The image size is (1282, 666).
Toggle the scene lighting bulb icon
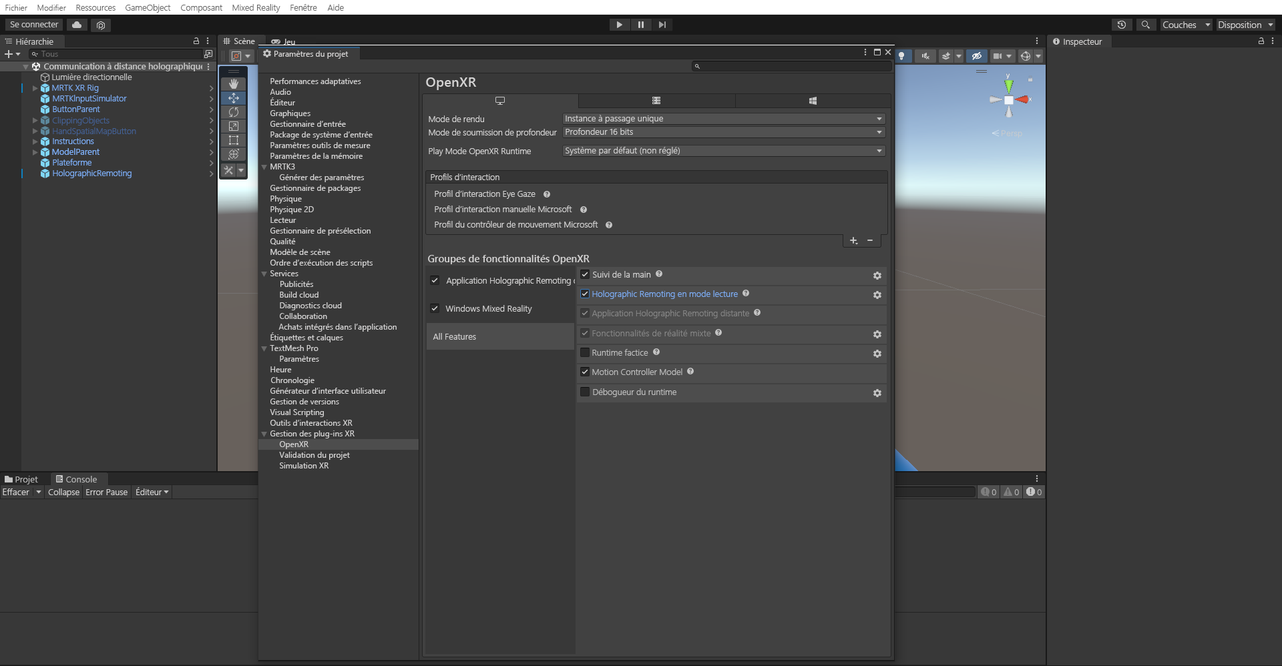[903, 56]
